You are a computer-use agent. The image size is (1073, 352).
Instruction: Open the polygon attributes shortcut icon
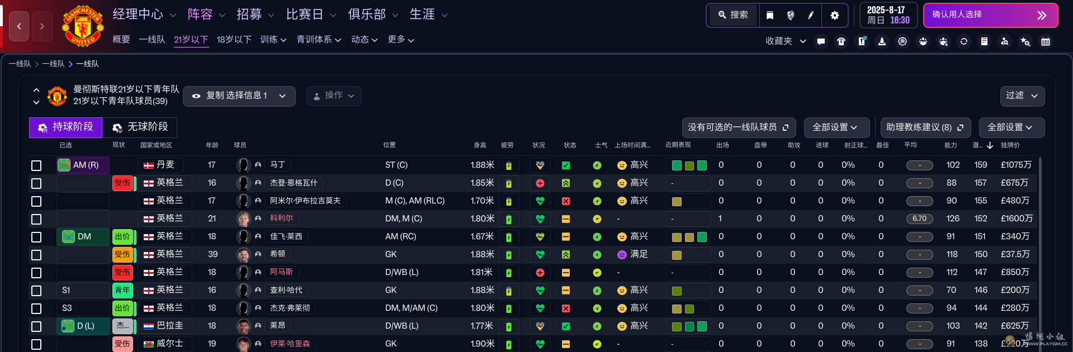point(902,41)
